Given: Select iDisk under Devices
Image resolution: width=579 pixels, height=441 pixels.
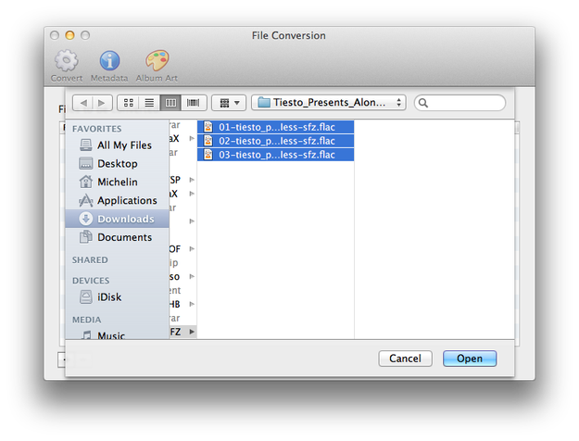Looking at the screenshot, I should (117, 297).
